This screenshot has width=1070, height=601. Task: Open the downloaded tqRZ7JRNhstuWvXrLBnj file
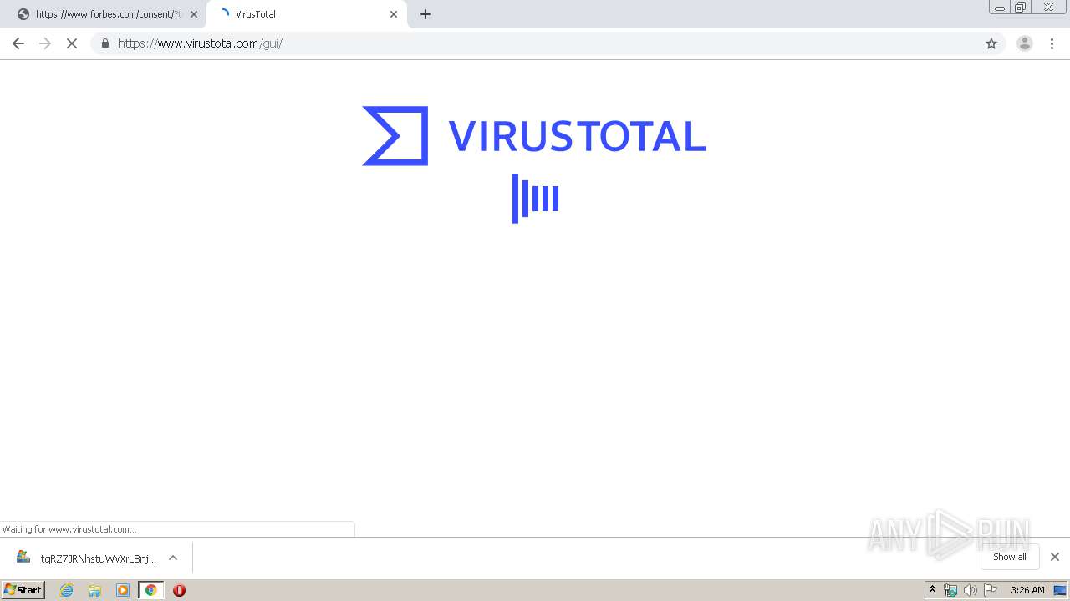(87, 558)
